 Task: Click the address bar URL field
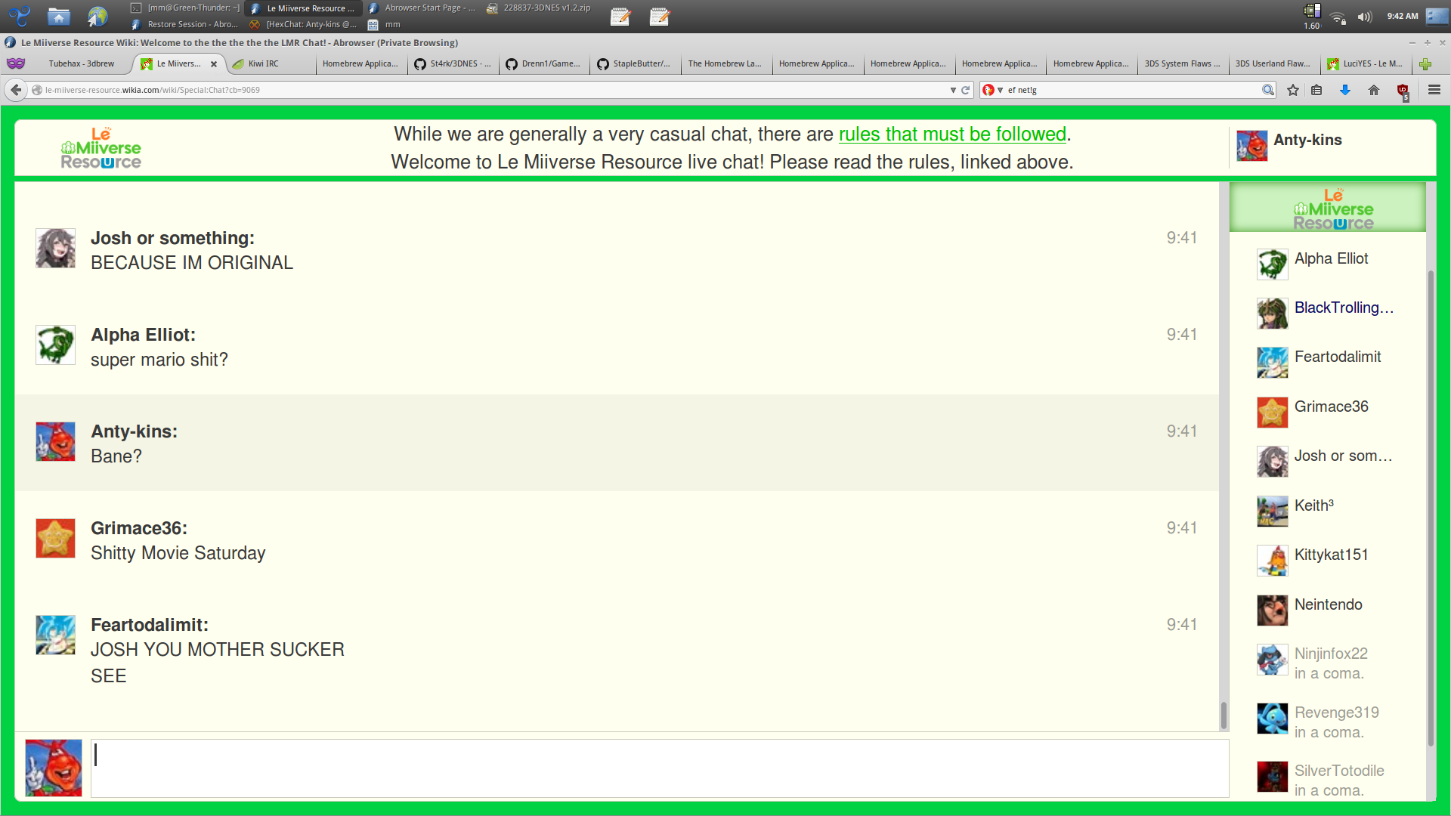click(491, 90)
